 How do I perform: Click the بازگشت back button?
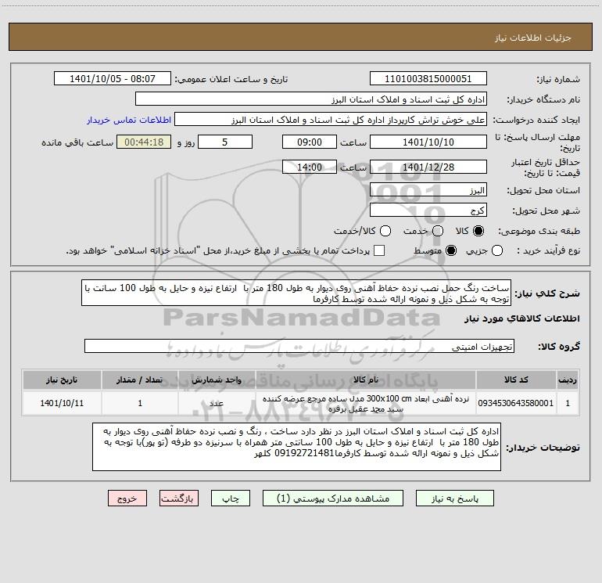179,498
